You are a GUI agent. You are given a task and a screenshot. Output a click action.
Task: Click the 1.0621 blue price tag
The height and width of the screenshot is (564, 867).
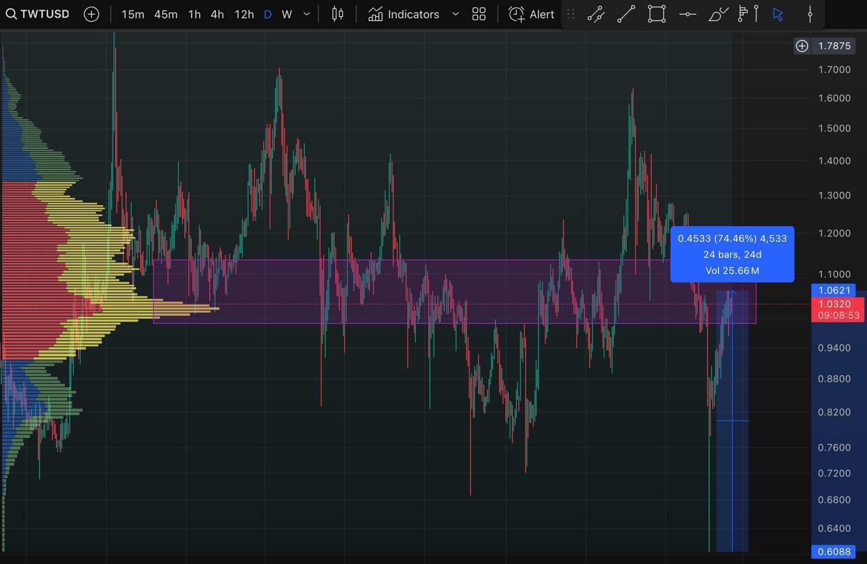coord(834,290)
